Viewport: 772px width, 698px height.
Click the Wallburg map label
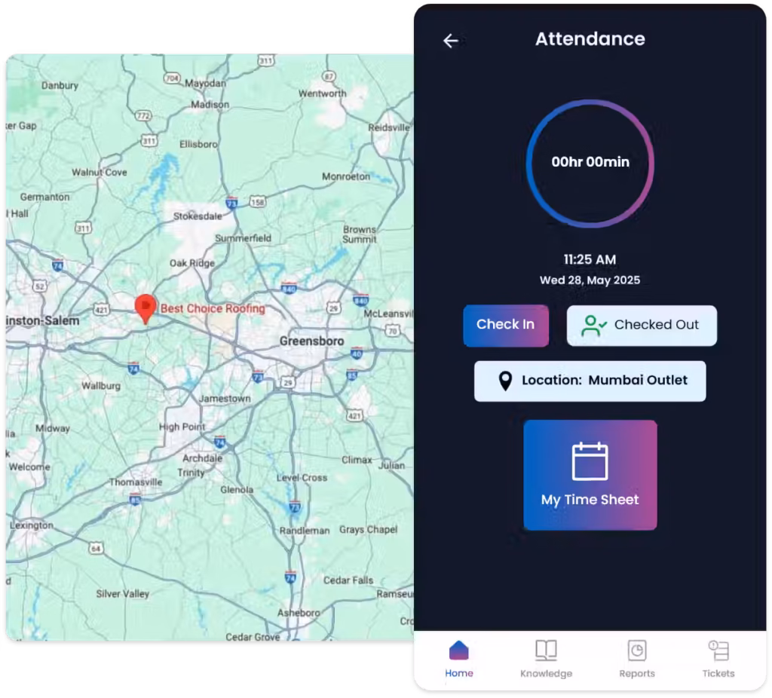(x=101, y=386)
